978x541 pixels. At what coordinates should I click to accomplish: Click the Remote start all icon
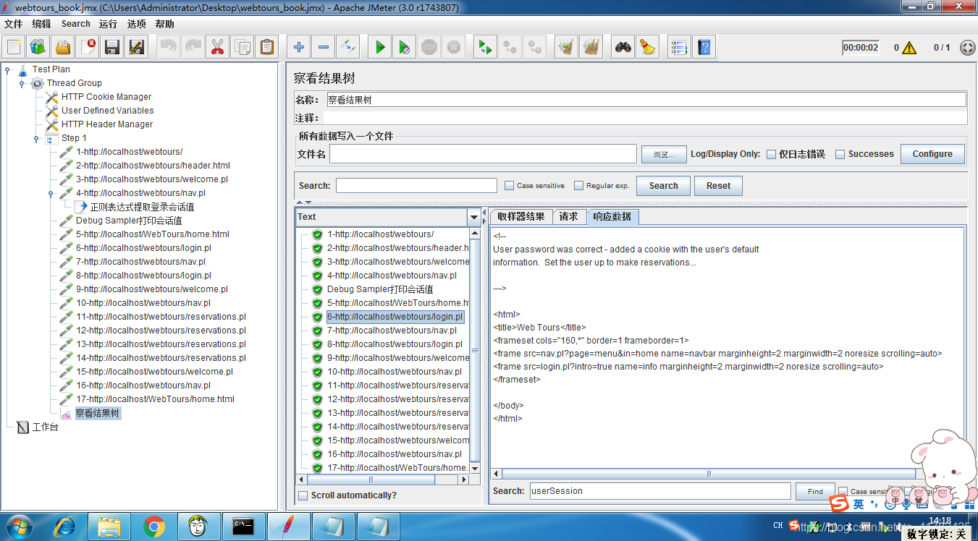pyautogui.click(x=486, y=48)
